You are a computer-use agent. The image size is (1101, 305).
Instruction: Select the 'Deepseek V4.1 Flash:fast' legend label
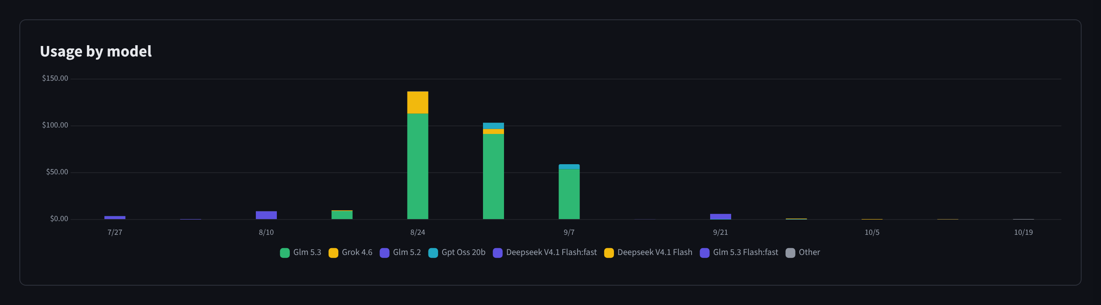pyautogui.click(x=551, y=252)
